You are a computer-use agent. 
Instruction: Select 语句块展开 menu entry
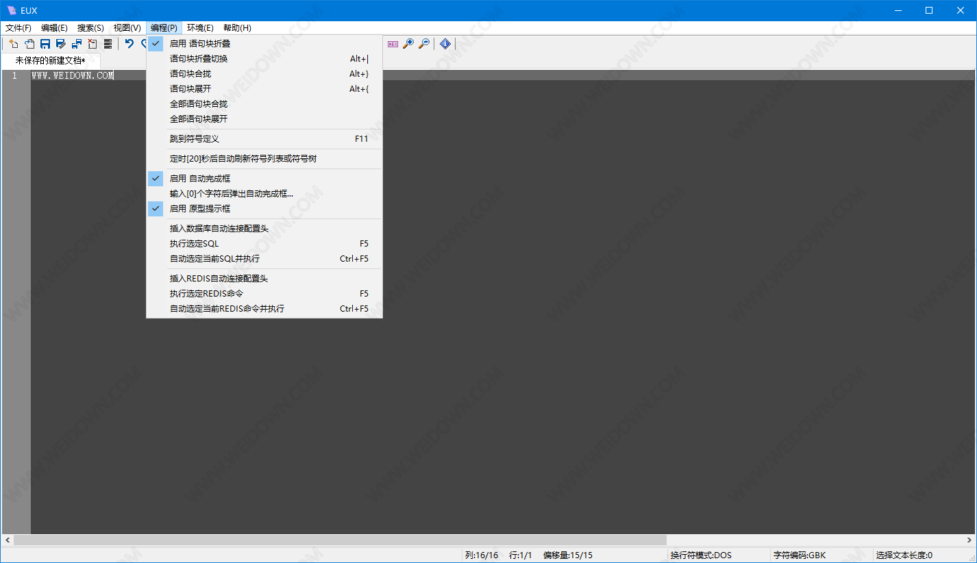tap(264, 88)
